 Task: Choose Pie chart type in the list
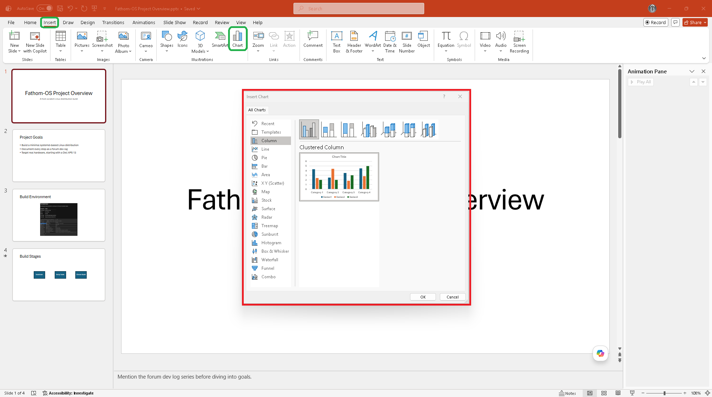pyautogui.click(x=271, y=158)
